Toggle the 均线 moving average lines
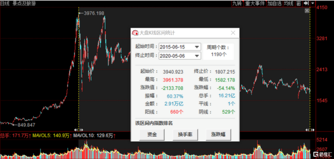Viewport: 334px width, 159px height. [289, 3]
